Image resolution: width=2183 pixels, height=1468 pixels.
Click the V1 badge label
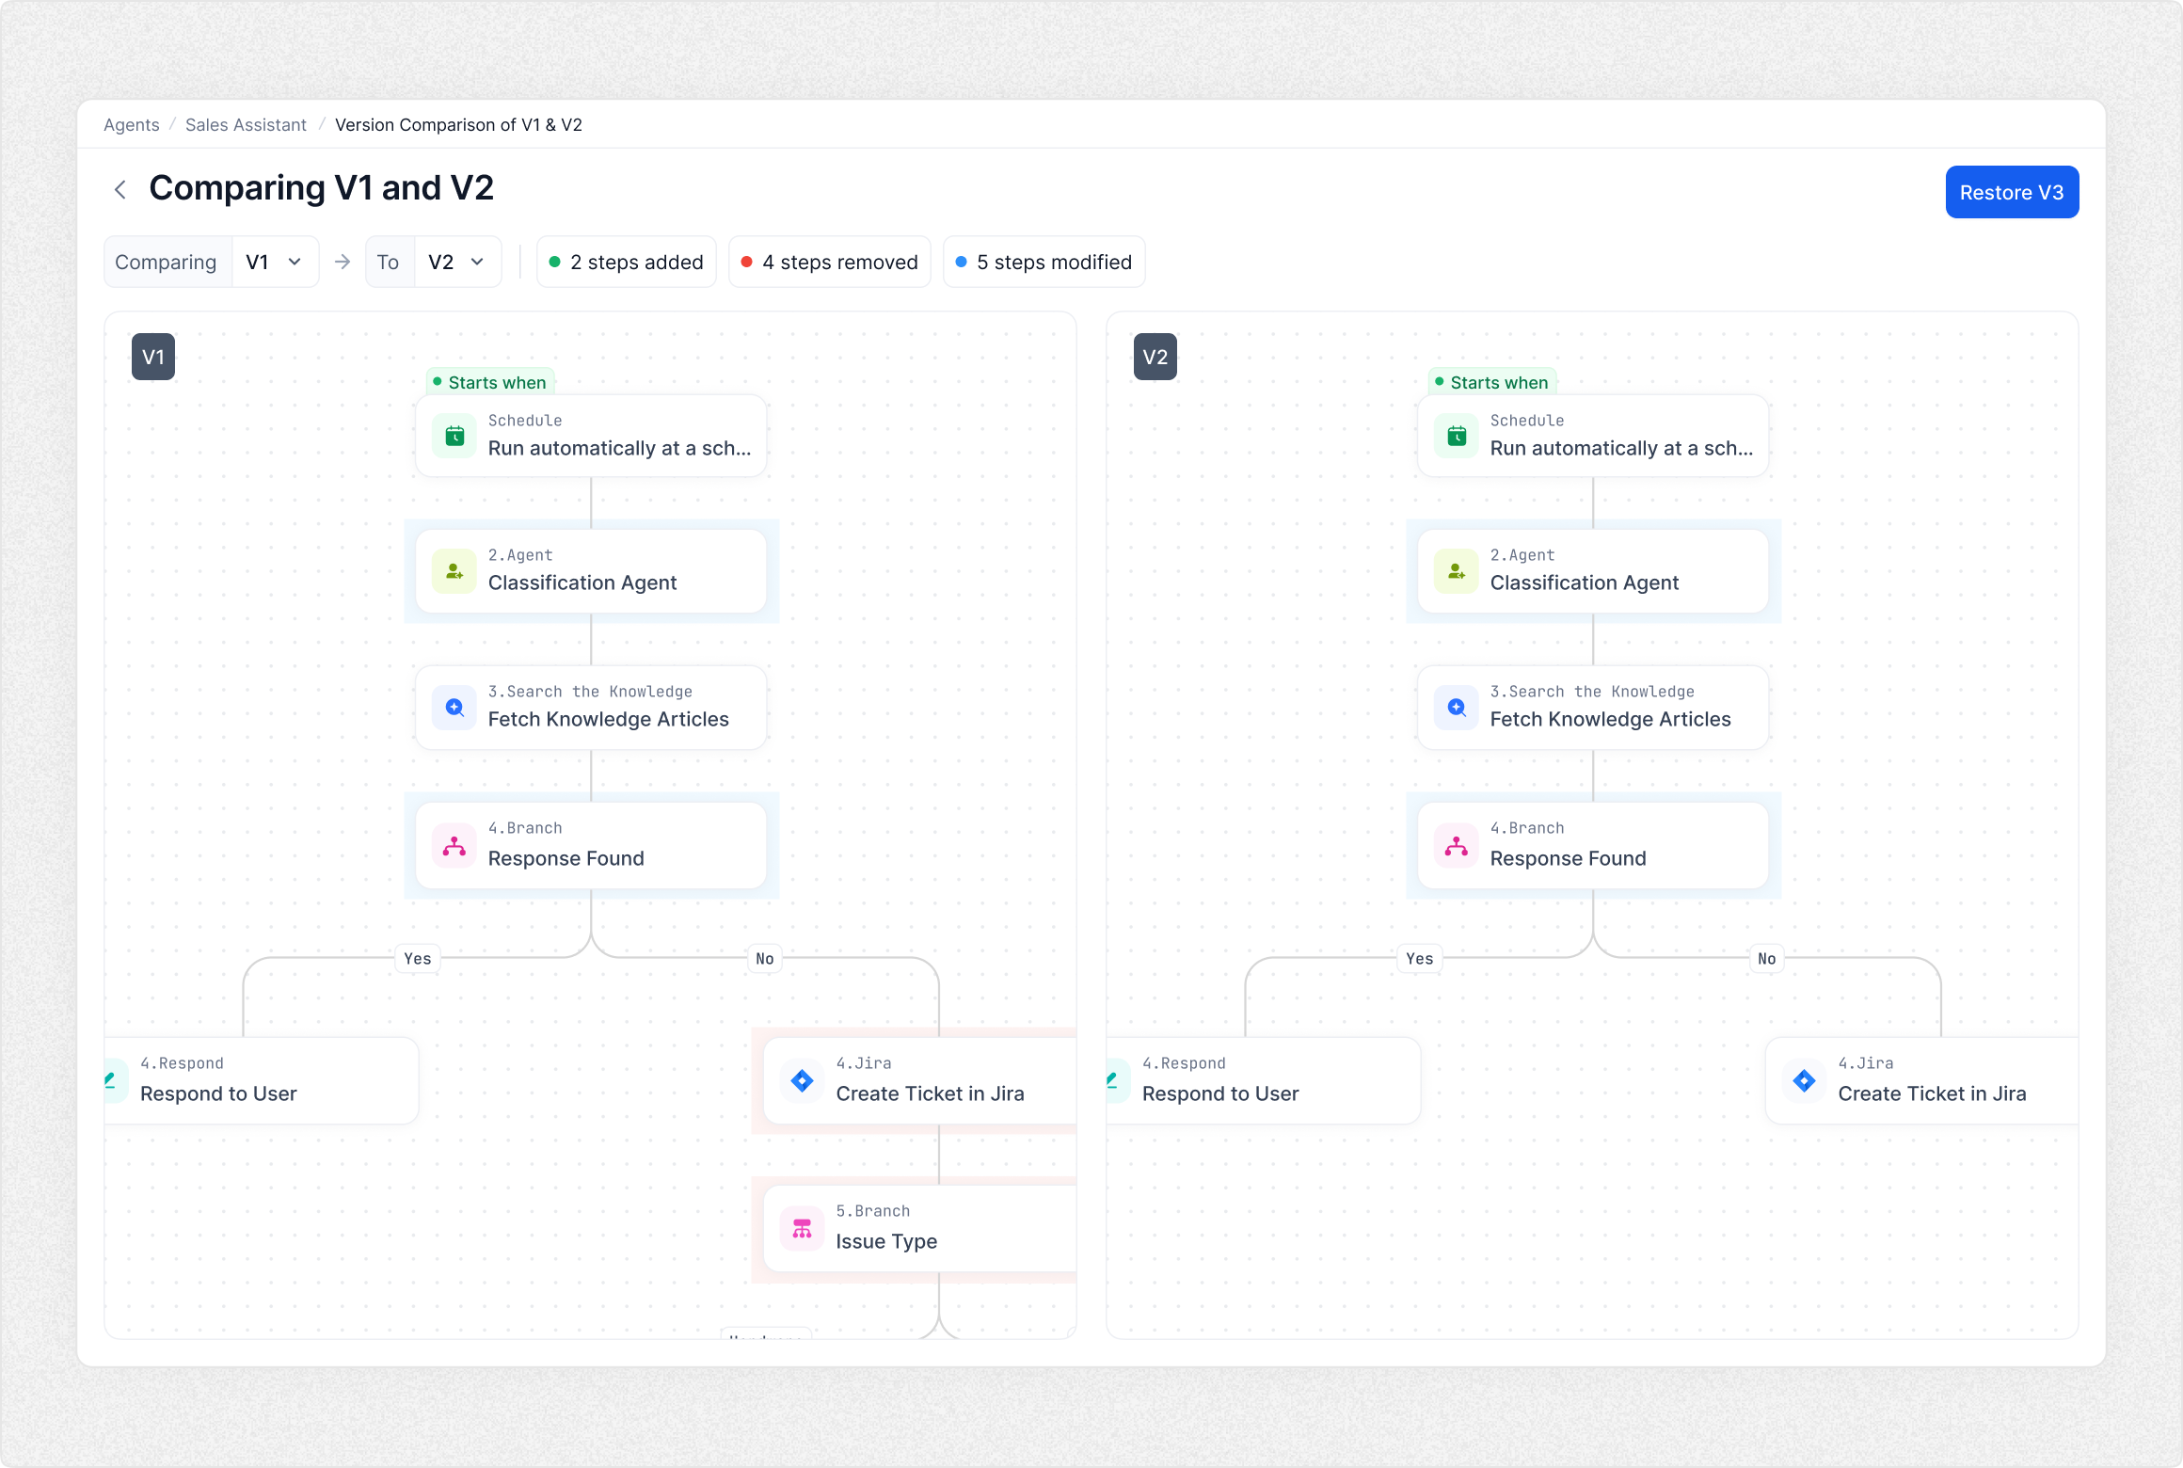(x=153, y=357)
